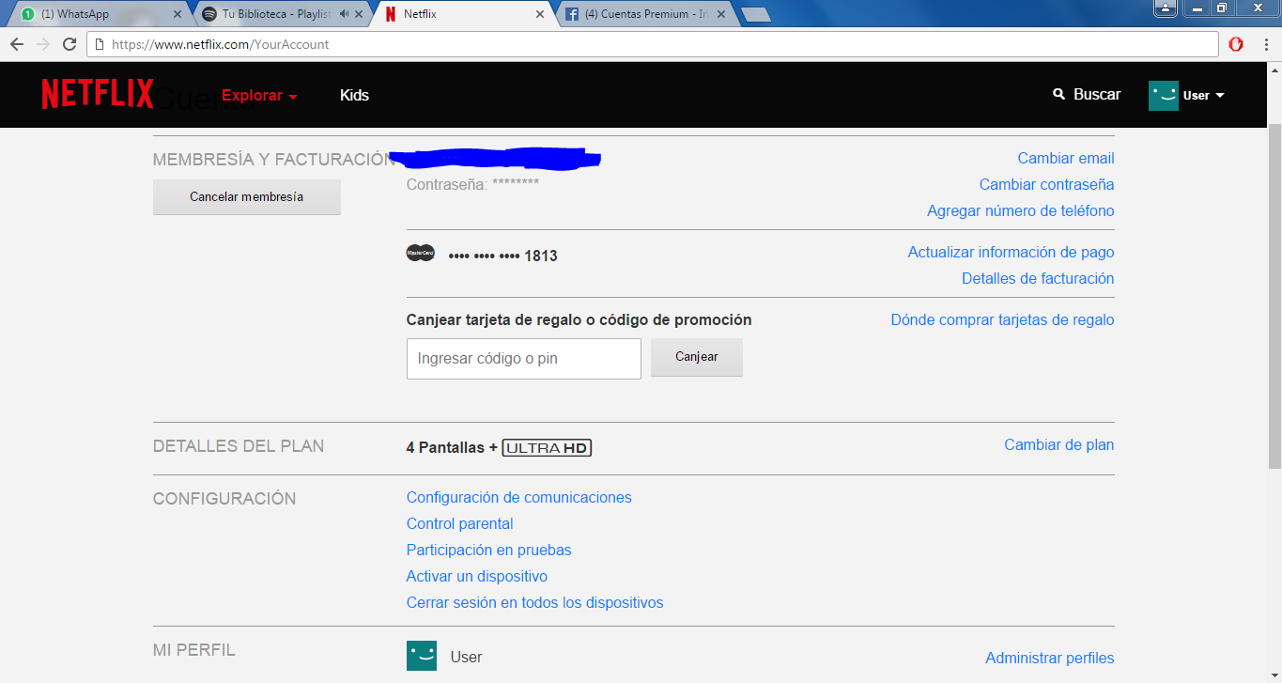
Task: Expand the Explorar dropdown menu
Action: click(259, 95)
